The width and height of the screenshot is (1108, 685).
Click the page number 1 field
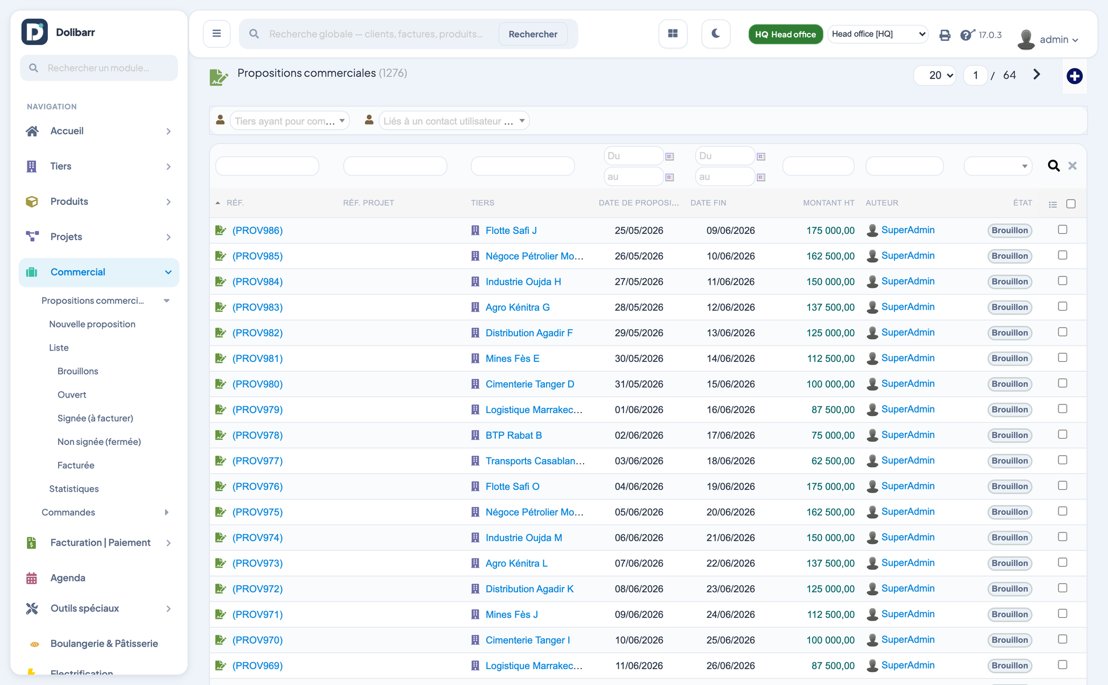pyautogui.click(x=975, y=75)
